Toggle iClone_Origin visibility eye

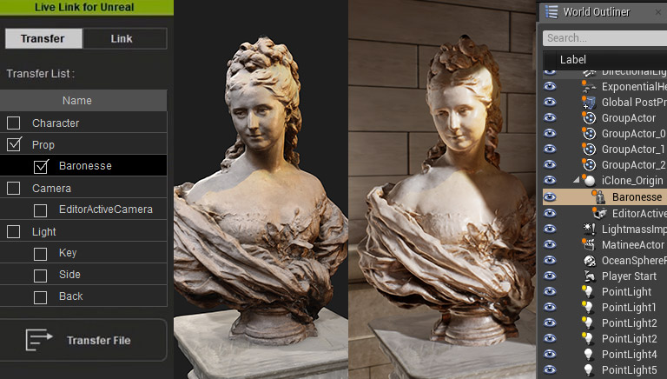550,180
